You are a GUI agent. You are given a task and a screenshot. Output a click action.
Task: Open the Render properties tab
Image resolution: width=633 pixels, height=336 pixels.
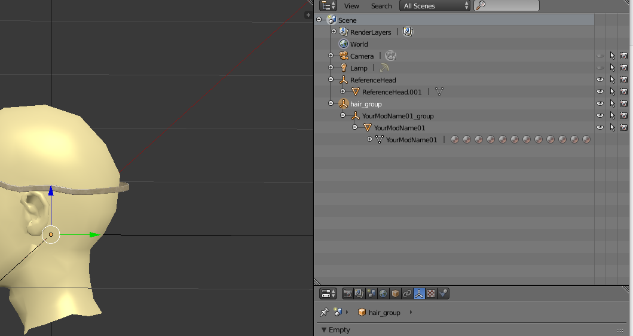347,294
